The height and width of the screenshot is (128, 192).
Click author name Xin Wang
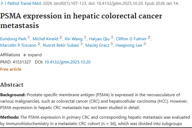73,39
